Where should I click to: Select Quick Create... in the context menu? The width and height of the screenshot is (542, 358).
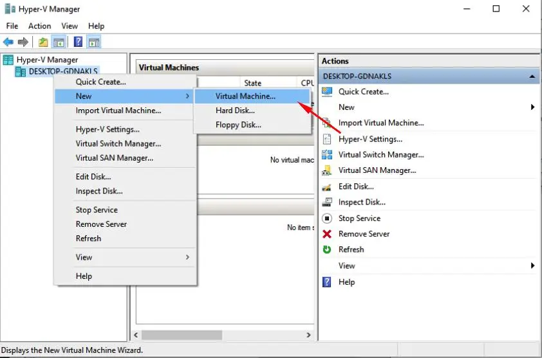pos(125,82)
